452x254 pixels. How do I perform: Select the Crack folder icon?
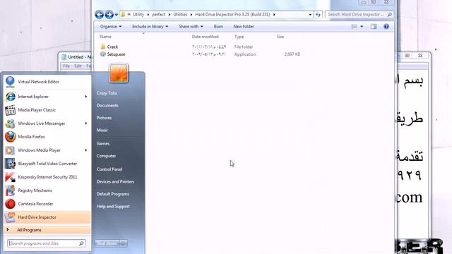click(x=103, y=47)
